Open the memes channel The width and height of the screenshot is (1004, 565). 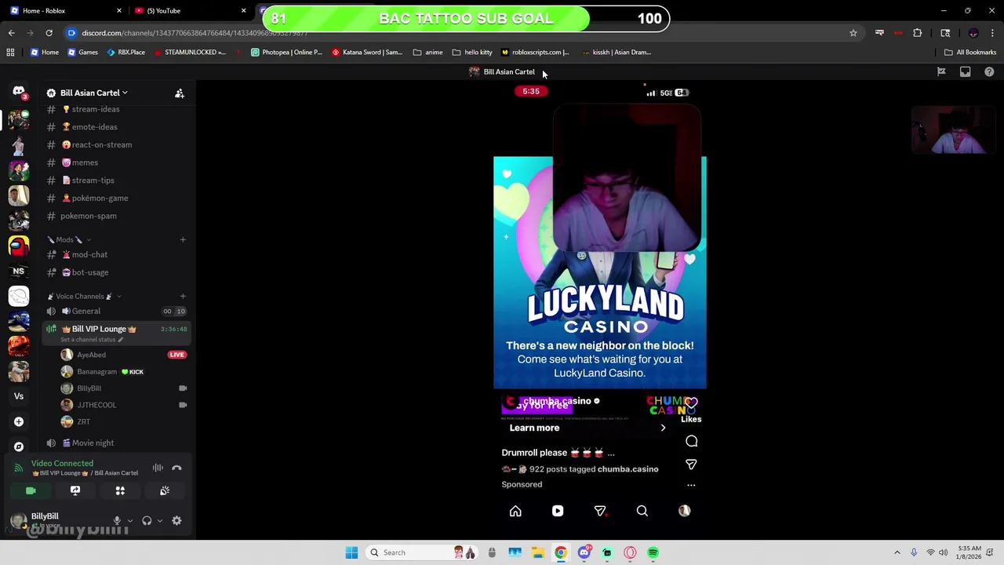tap(116, 162)
